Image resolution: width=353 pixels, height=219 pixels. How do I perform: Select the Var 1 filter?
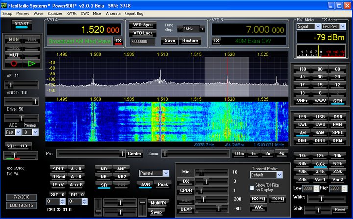coord(320,179)
